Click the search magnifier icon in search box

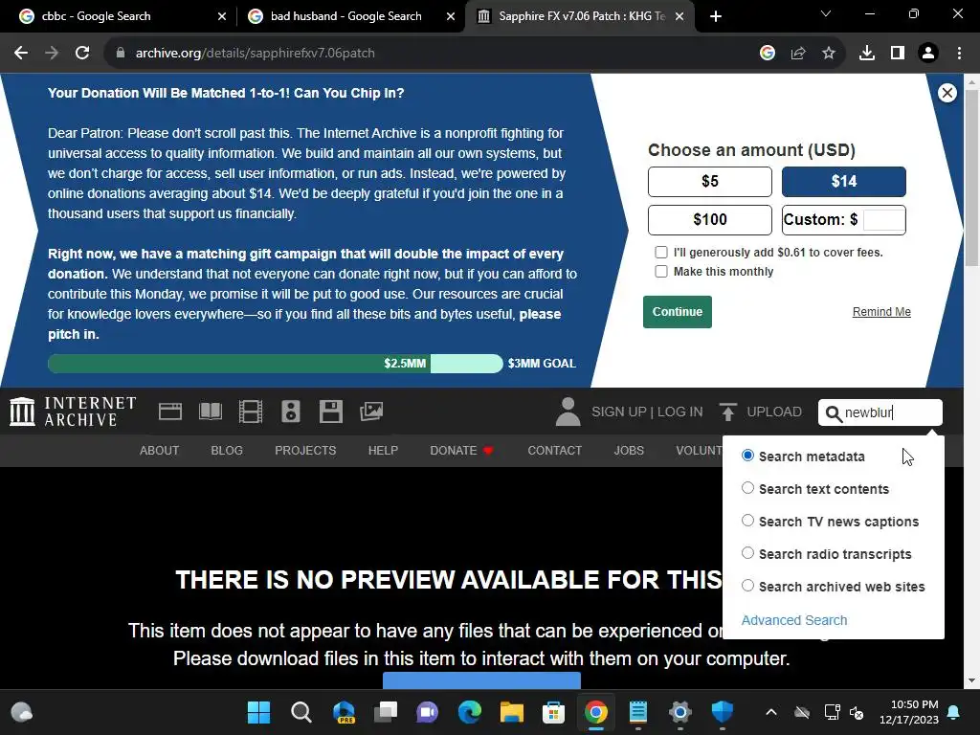[834, 413]
